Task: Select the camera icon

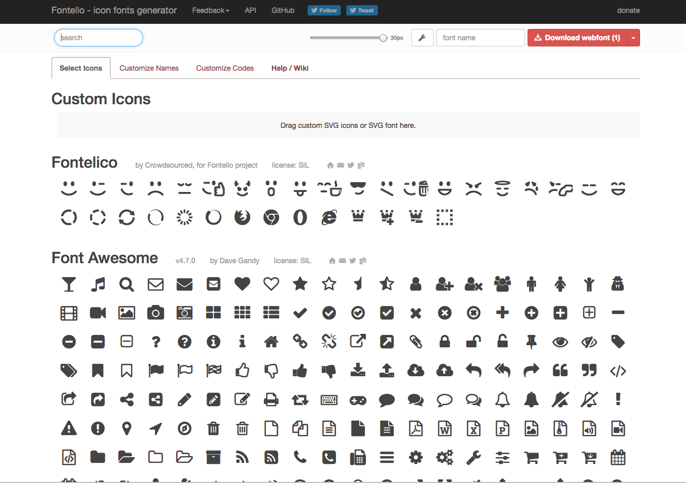Action: [x=155, y=313]
